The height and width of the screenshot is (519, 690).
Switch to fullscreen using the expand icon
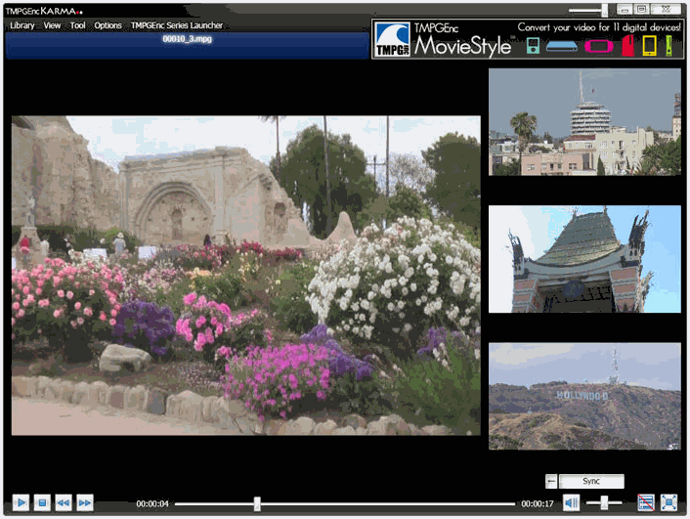(x=668, y=502)
